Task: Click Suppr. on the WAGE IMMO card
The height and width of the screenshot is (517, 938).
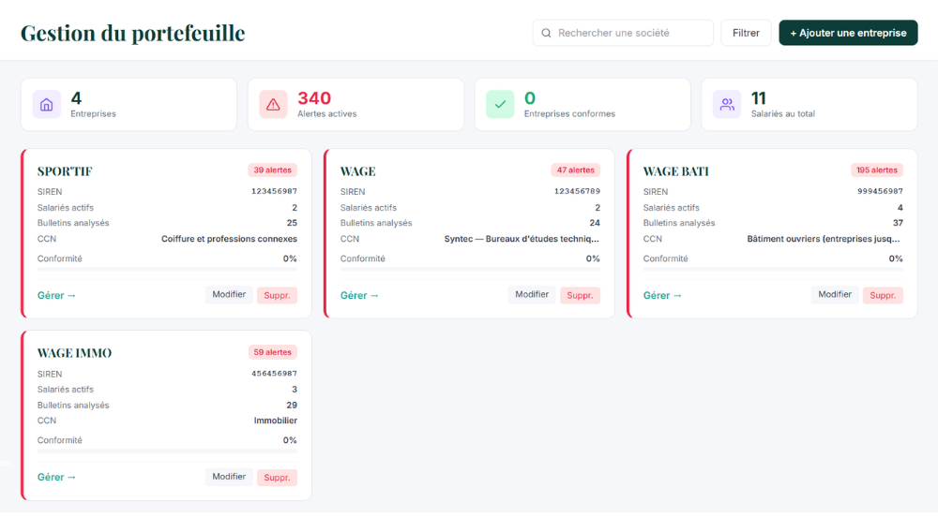Action: (x=277, y=478)
